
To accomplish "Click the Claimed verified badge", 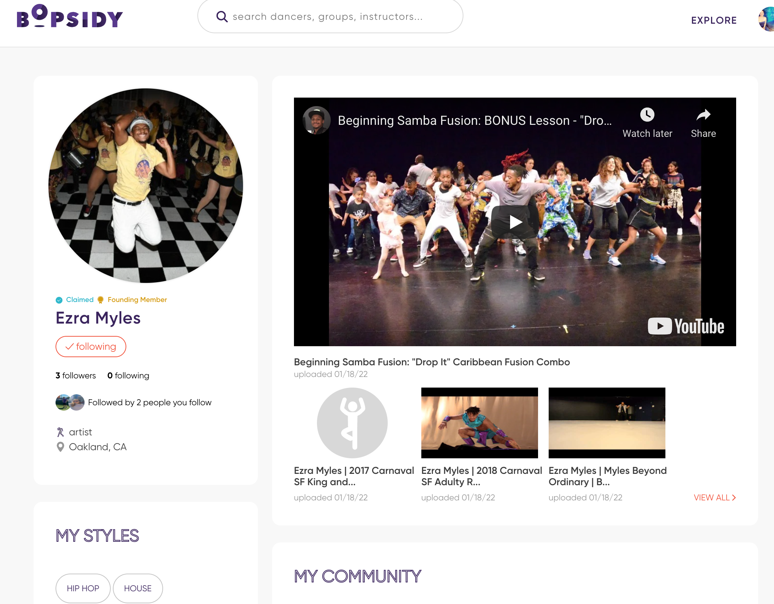I will [x=75, y=300].
